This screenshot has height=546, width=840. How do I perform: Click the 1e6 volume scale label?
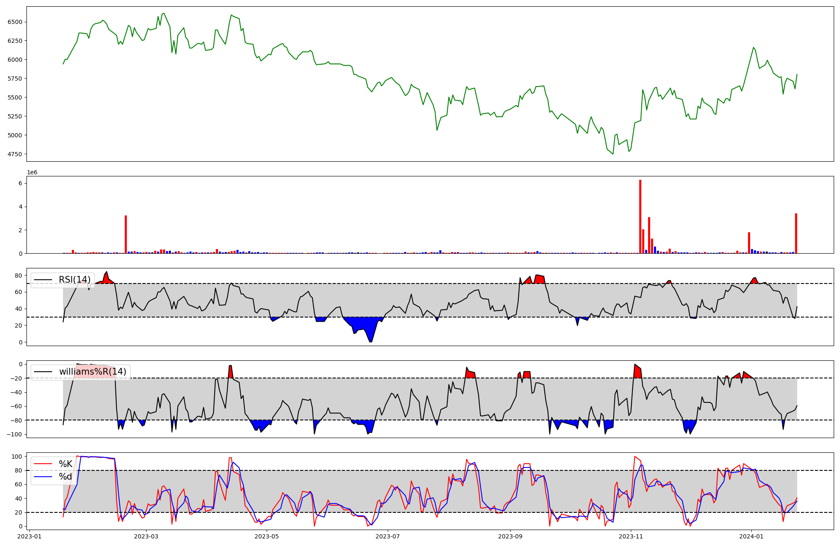[x=32, y=173]
